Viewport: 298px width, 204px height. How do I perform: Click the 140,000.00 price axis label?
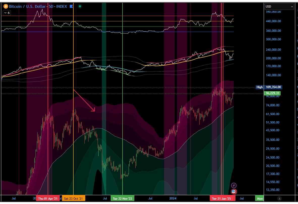(273, 75)
